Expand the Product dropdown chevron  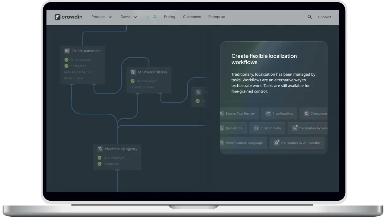point(110,17)
